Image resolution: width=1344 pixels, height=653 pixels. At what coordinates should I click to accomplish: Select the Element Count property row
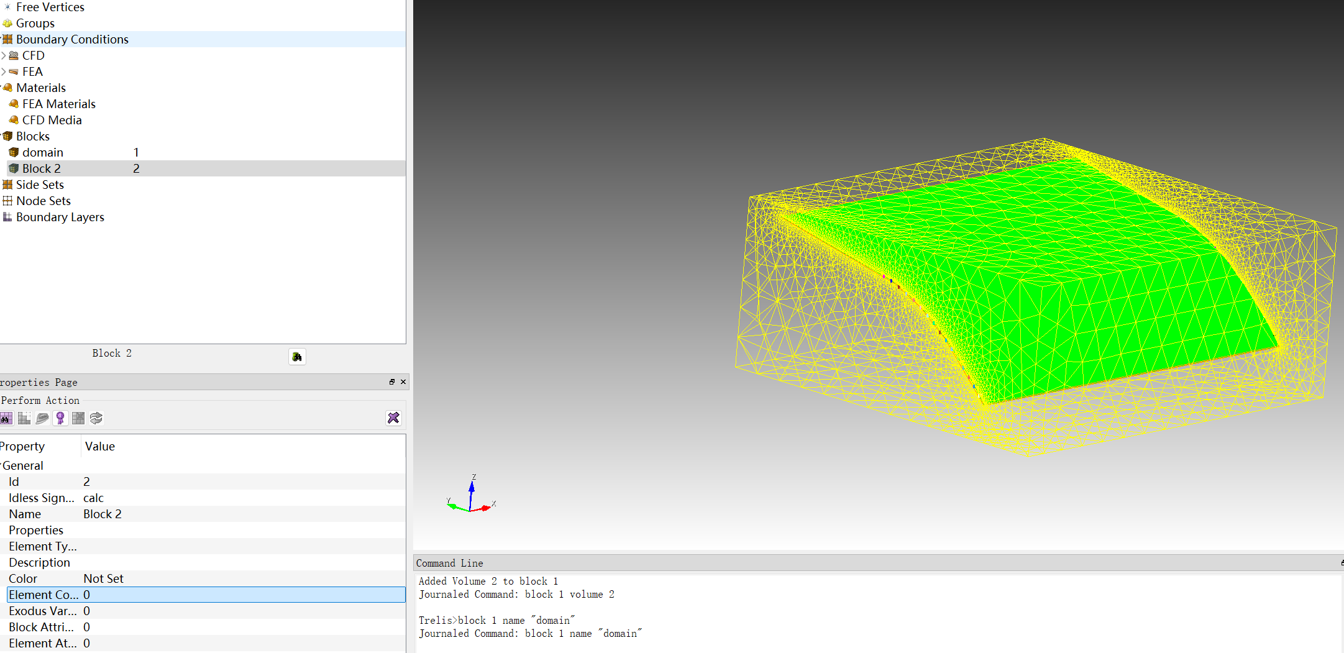206,595
